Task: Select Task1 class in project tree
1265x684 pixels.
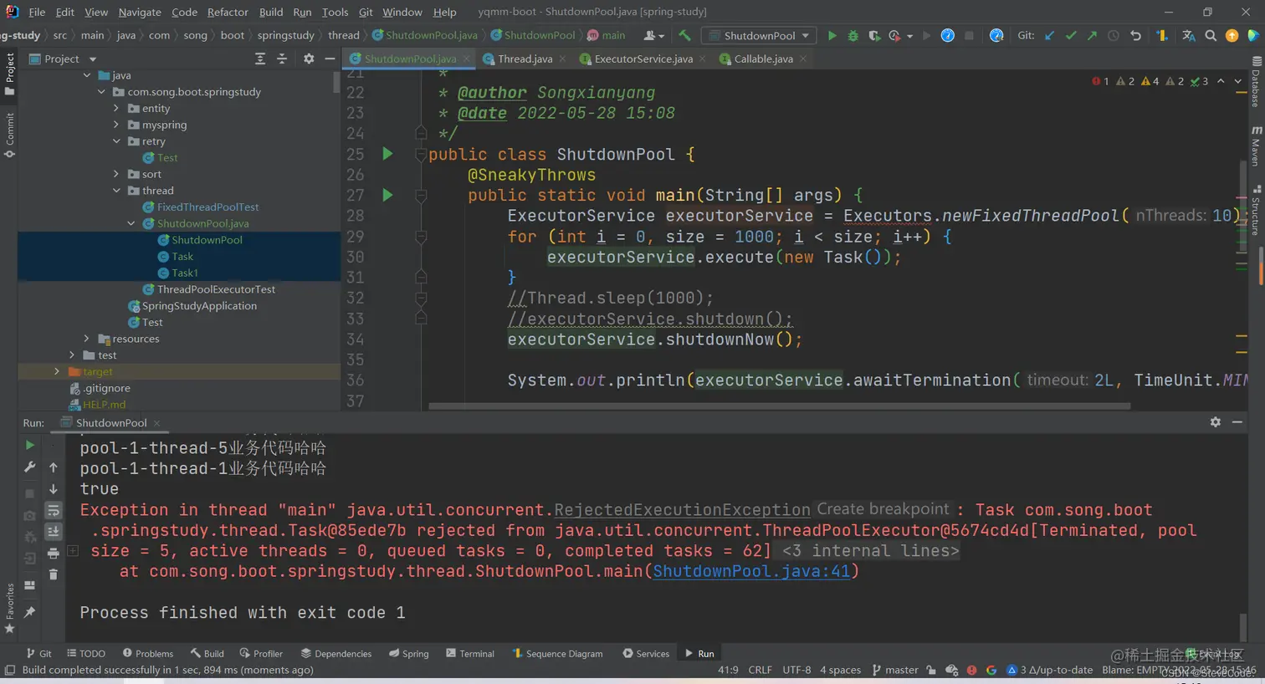Action: pos(184,273)
